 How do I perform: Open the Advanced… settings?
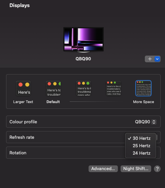(103, 169)
